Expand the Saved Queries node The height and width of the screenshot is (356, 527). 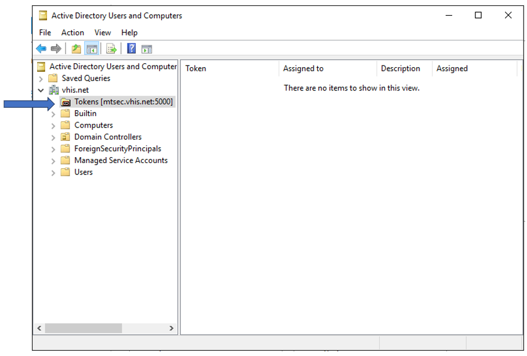tap(41, 79)
